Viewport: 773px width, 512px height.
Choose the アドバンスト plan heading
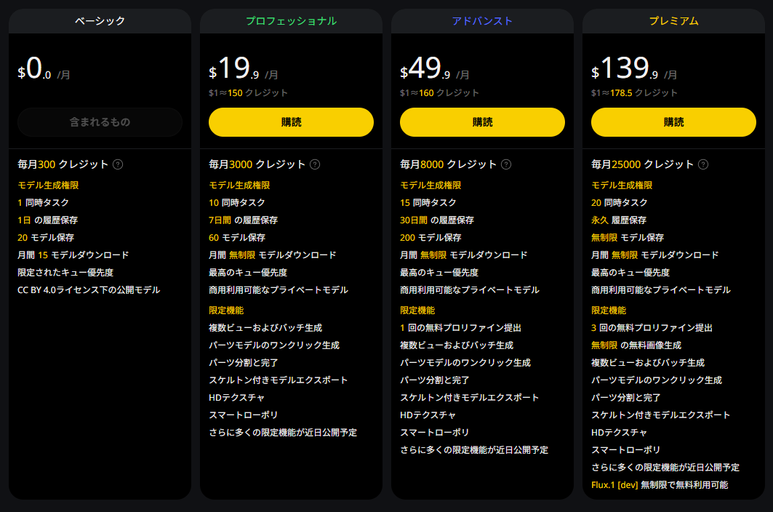(482, 21)
